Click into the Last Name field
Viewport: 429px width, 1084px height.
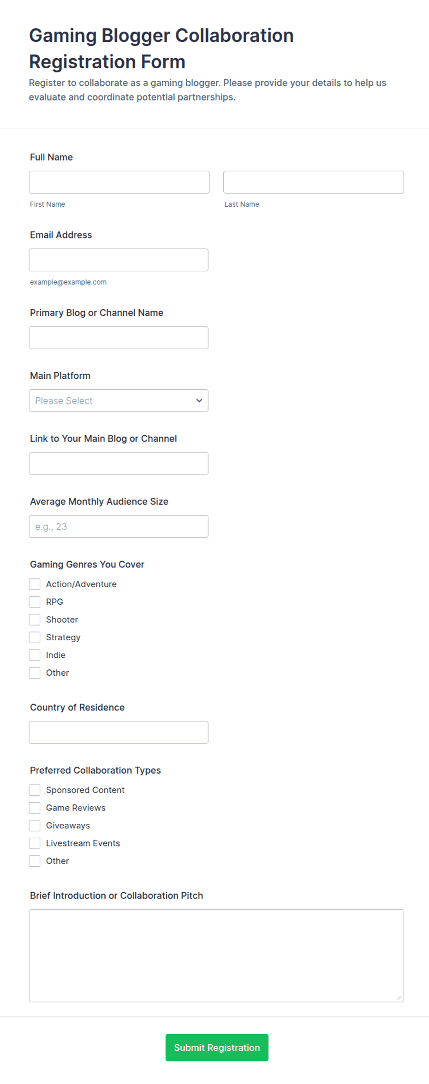(x=314, y=182)
